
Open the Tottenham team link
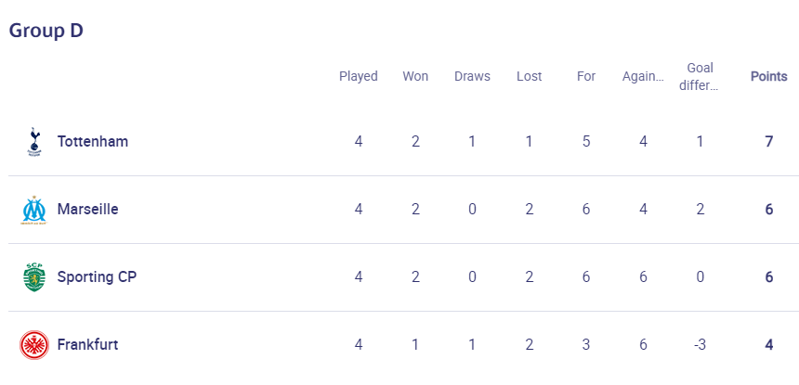tap(92, 141)
